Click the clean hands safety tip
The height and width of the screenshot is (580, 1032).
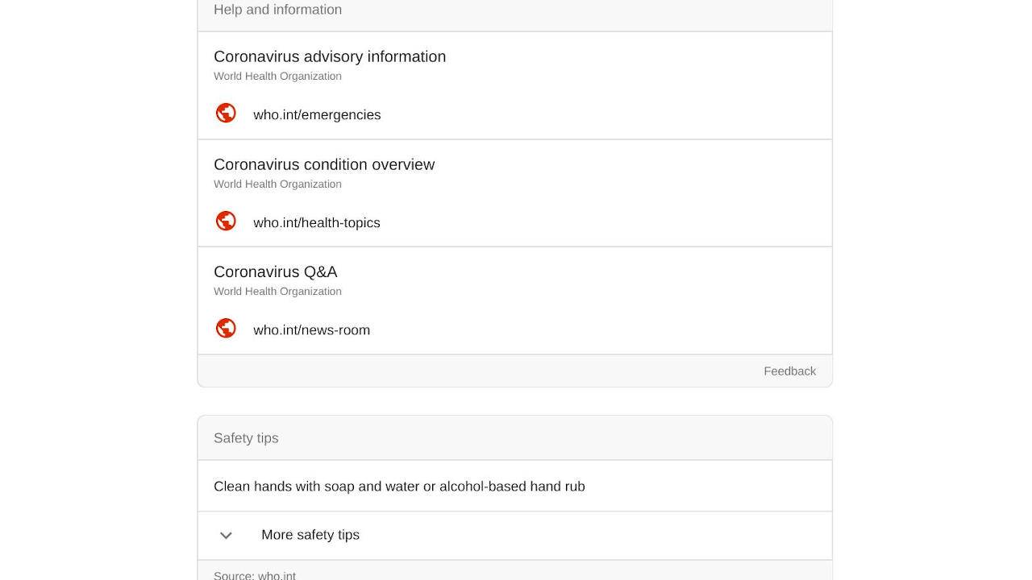point(399,487)
